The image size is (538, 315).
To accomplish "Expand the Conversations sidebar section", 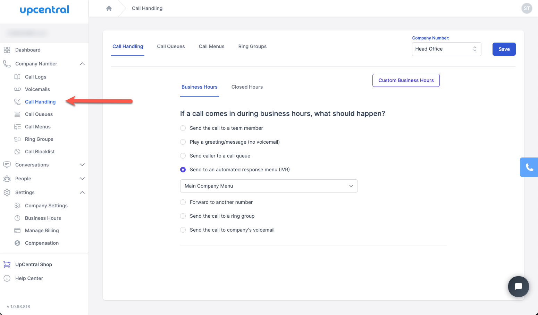I will 82,165.
